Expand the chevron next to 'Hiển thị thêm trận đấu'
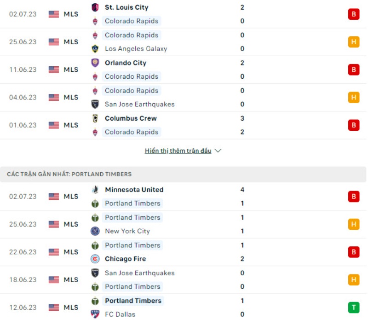The height and width of the screenshot is (320, 368). [218, 151]
